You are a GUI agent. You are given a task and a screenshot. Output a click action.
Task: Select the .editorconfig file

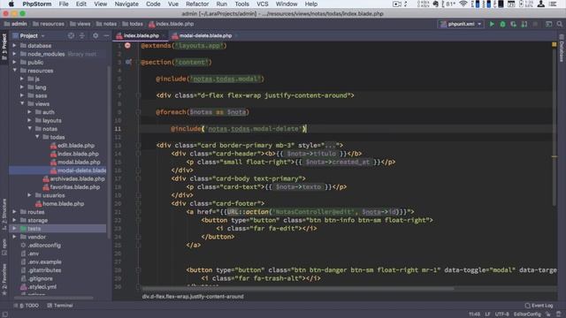41,246
